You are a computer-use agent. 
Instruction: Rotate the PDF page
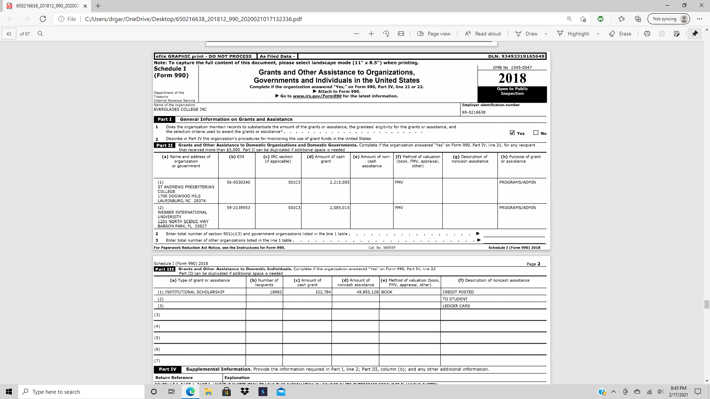386,34
